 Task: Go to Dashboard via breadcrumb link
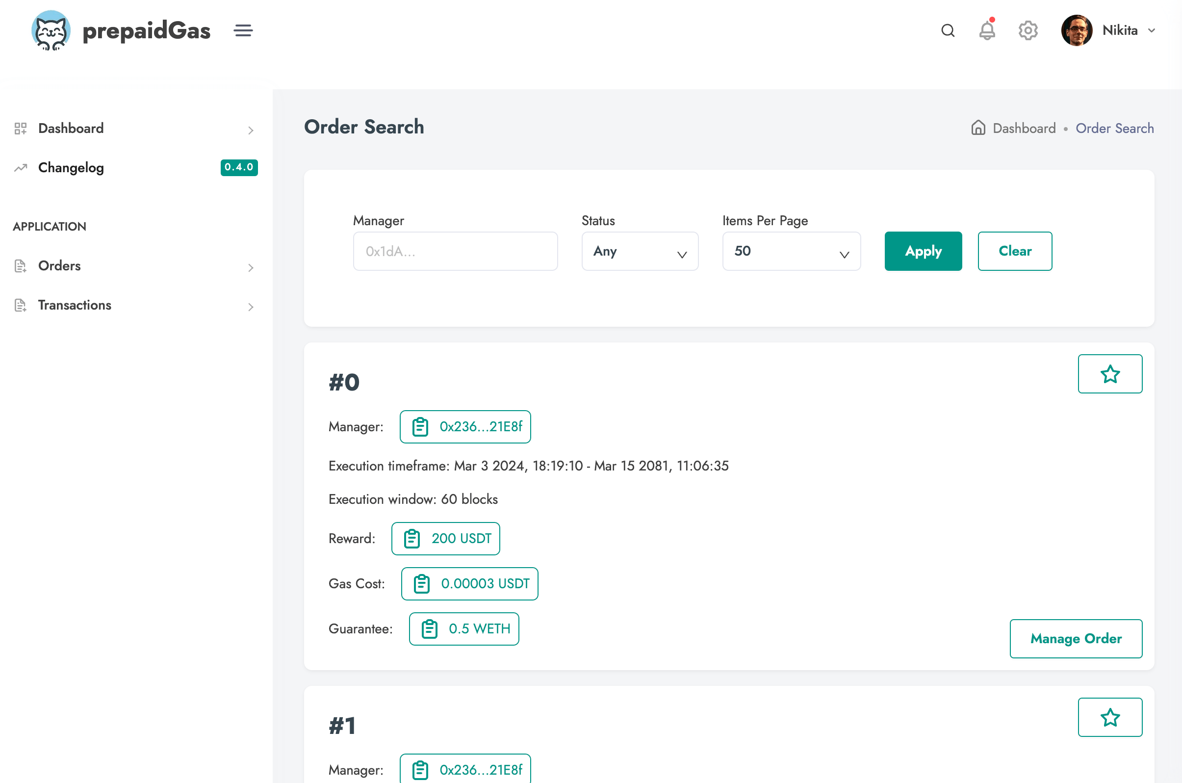click(x=1024, y=129)
